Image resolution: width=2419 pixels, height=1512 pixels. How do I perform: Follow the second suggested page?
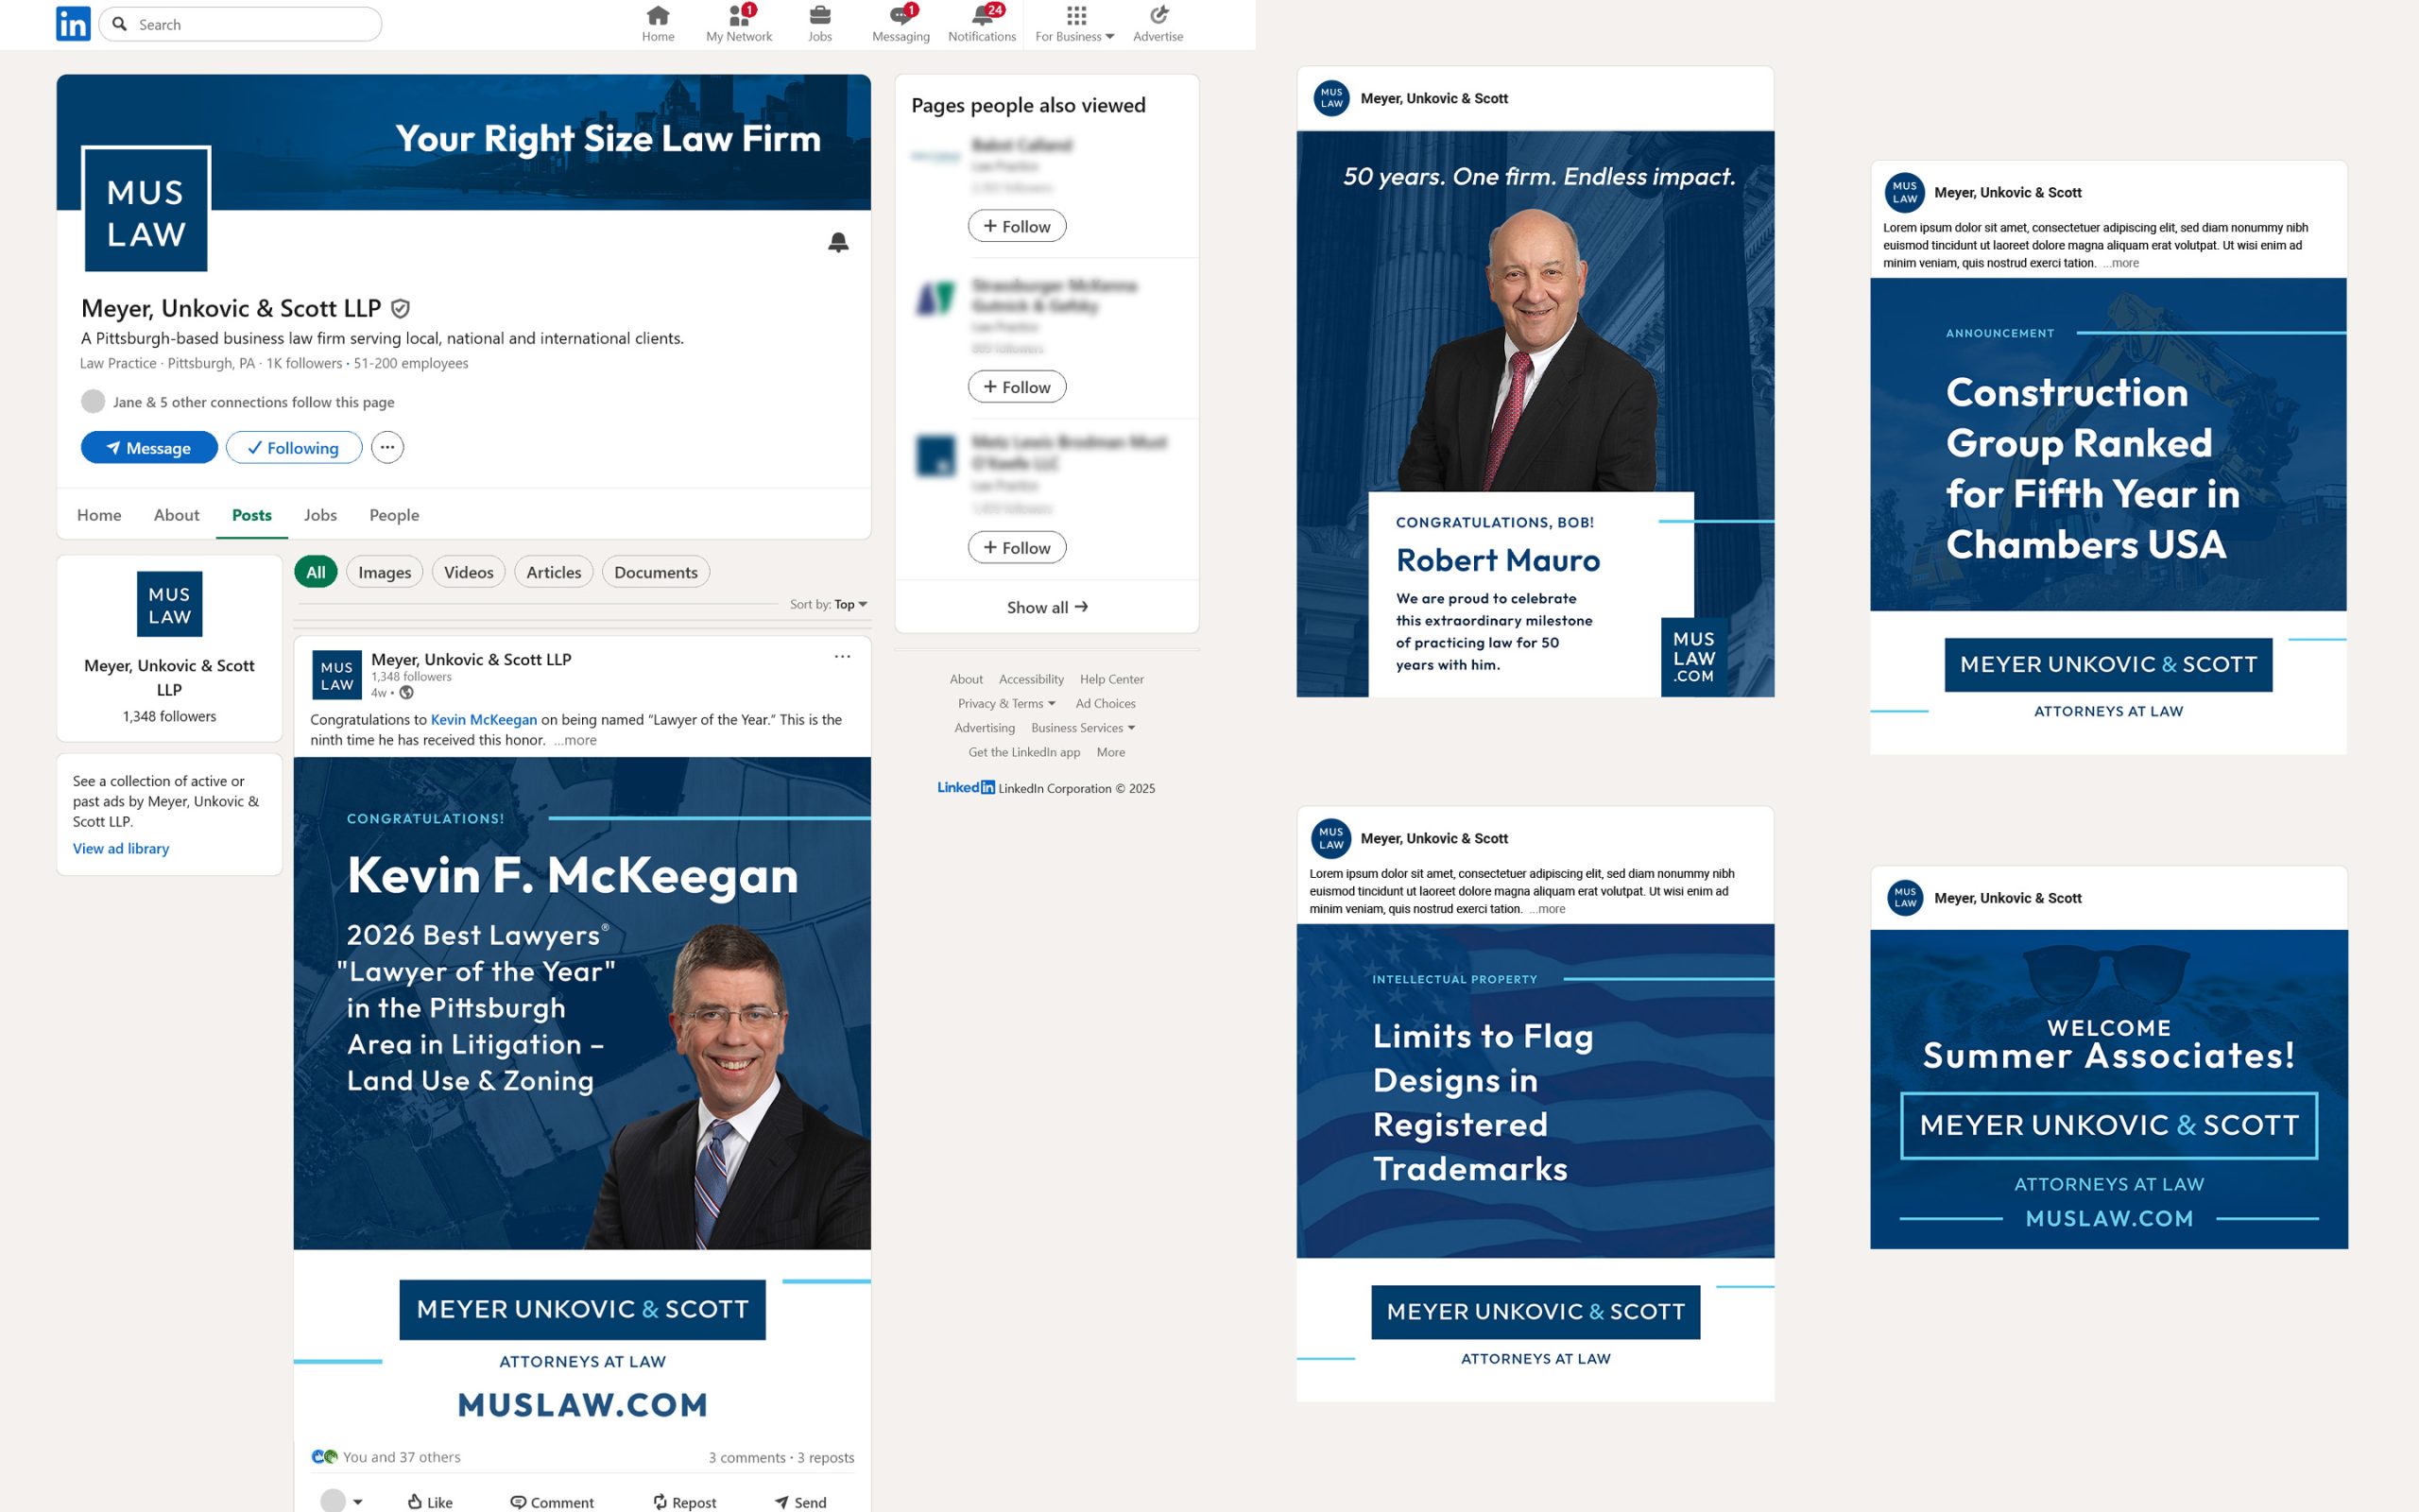click(x=1017, y=387)
